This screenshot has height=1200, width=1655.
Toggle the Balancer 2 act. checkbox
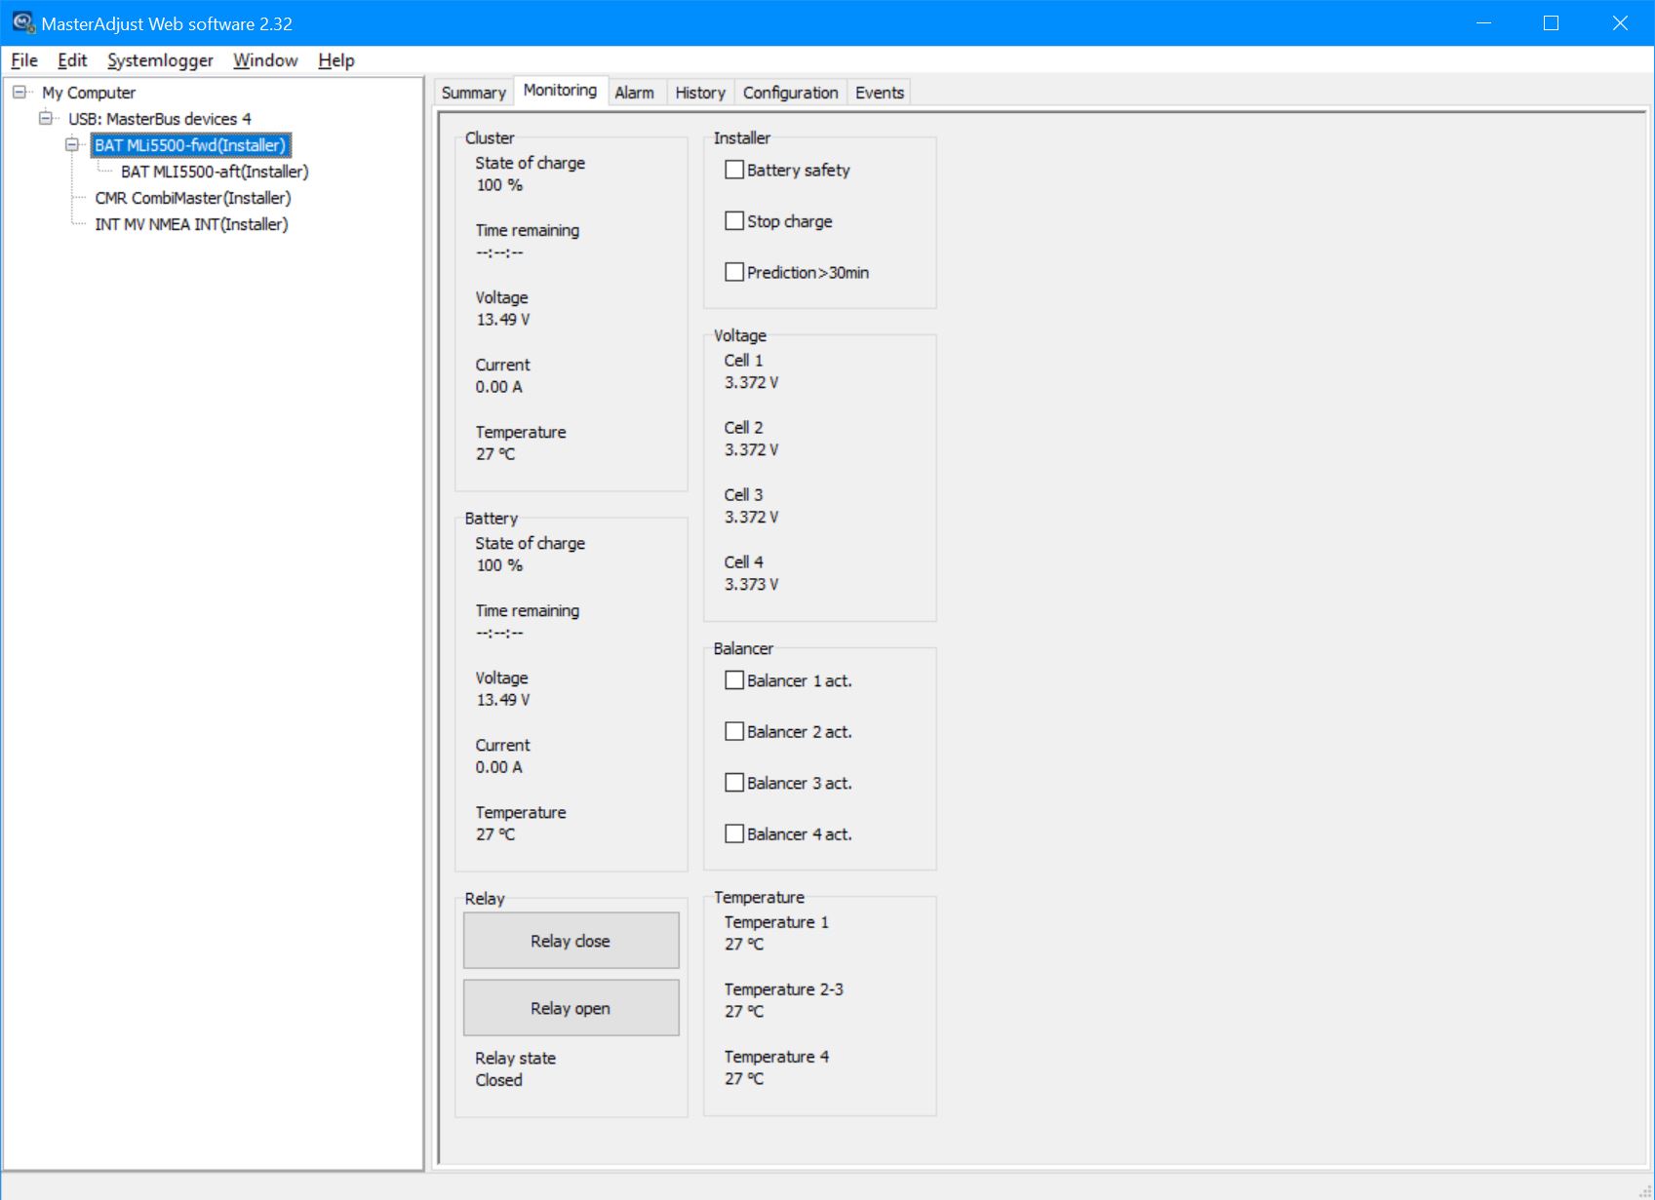[734, 731]
